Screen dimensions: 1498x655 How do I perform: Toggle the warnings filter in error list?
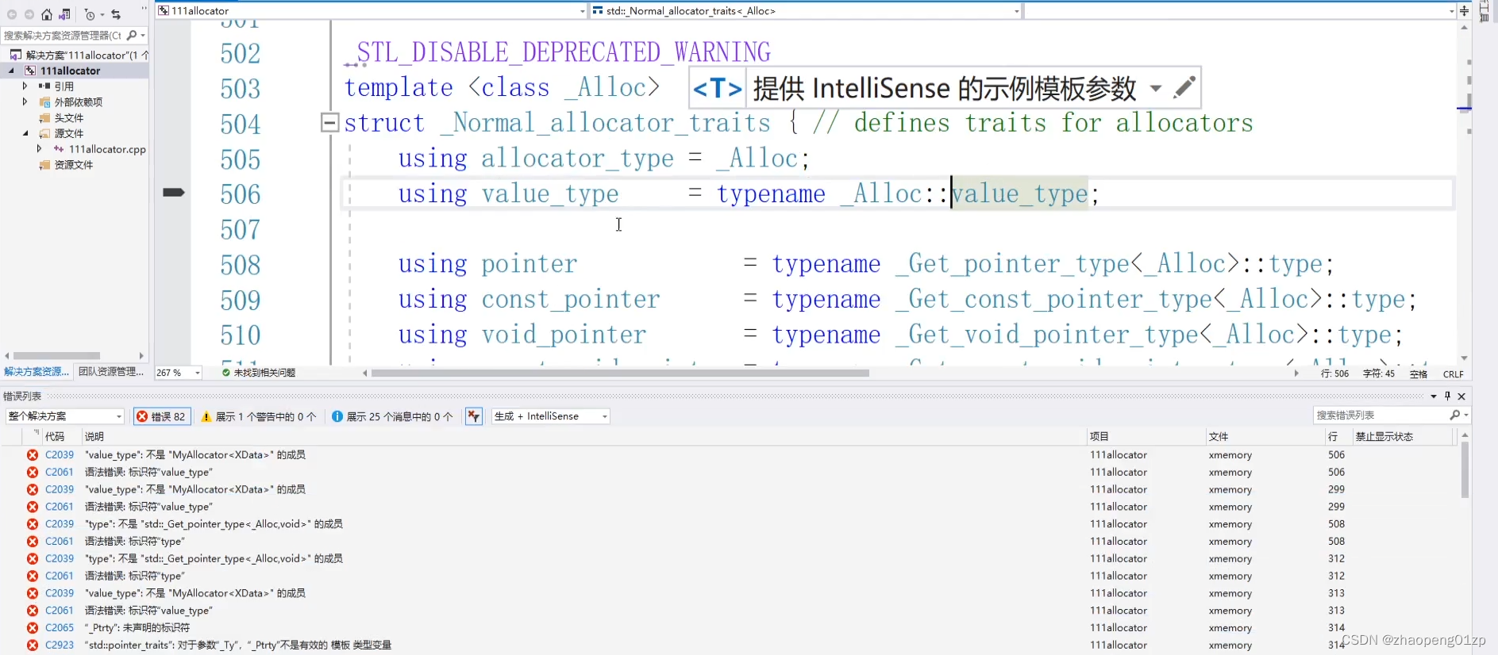(258, 416)
